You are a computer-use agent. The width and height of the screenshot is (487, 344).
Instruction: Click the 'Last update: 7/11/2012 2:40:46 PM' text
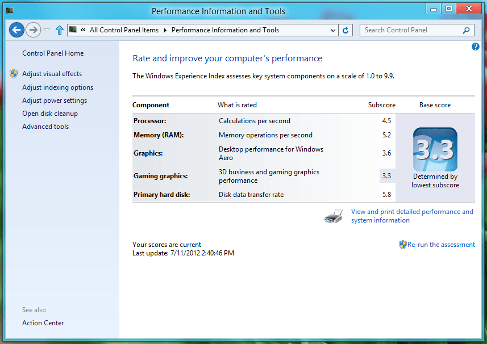click(x=183, y=253)
